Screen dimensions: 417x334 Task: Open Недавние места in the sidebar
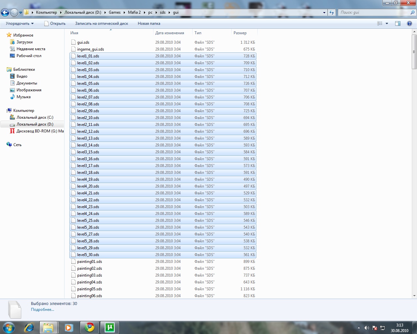[x=31, y=49]
